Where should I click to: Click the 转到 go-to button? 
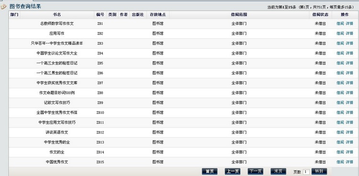[319, 171]
